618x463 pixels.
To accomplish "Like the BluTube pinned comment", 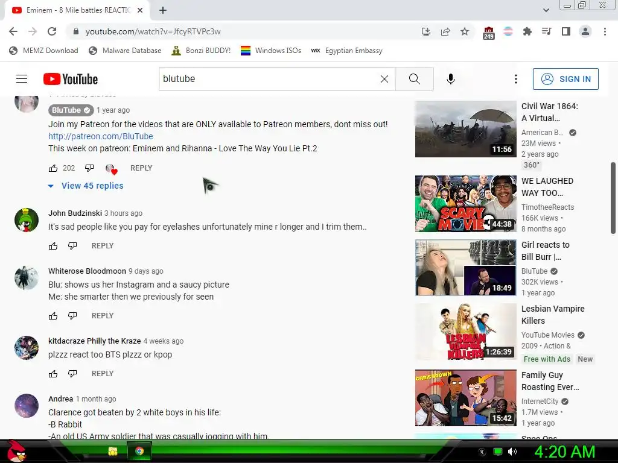I will tap(53, 168).
